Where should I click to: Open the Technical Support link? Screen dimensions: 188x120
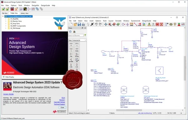[60, 104]
